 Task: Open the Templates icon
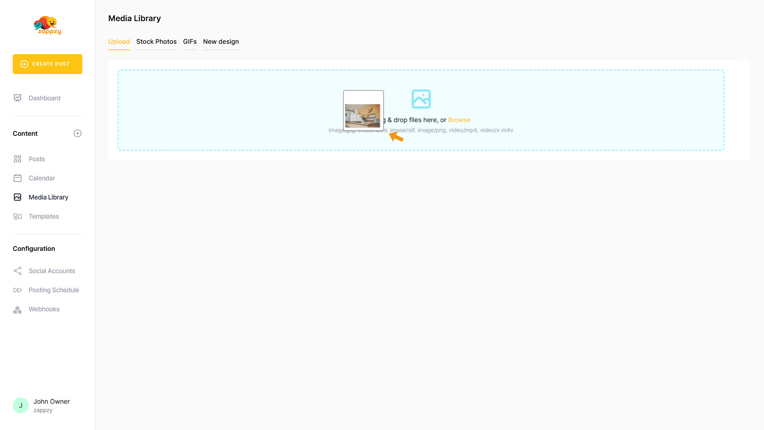(18, 216)
